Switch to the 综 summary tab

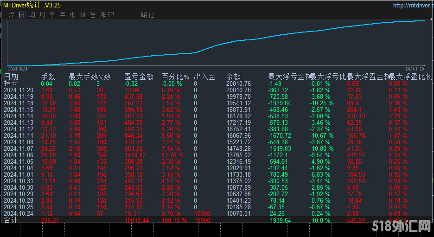pos(12,15)
